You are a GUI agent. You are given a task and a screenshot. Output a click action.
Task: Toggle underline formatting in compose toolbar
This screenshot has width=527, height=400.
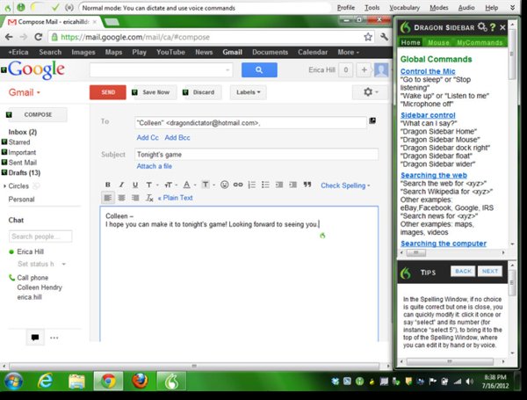135,185
